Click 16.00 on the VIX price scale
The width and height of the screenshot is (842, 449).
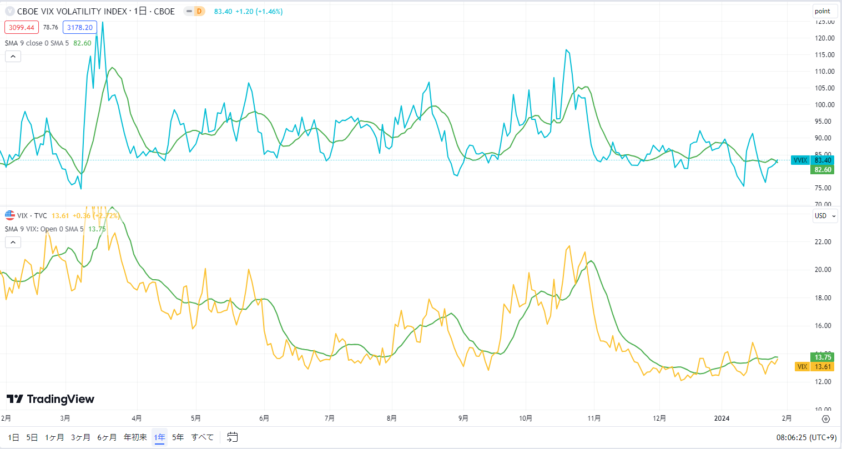coord(823,326)
